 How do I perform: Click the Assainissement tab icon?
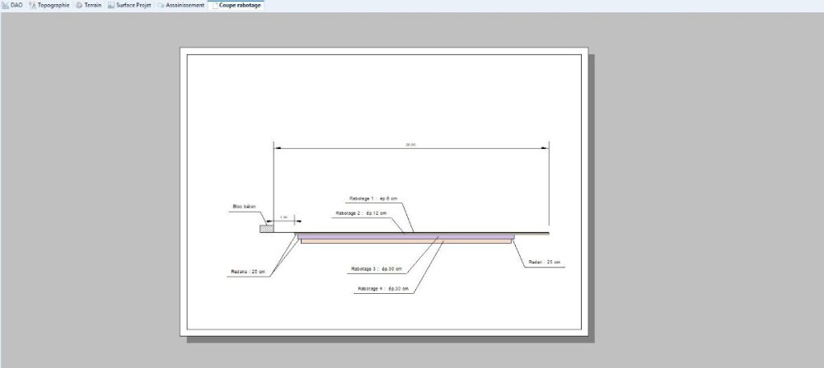161,5
